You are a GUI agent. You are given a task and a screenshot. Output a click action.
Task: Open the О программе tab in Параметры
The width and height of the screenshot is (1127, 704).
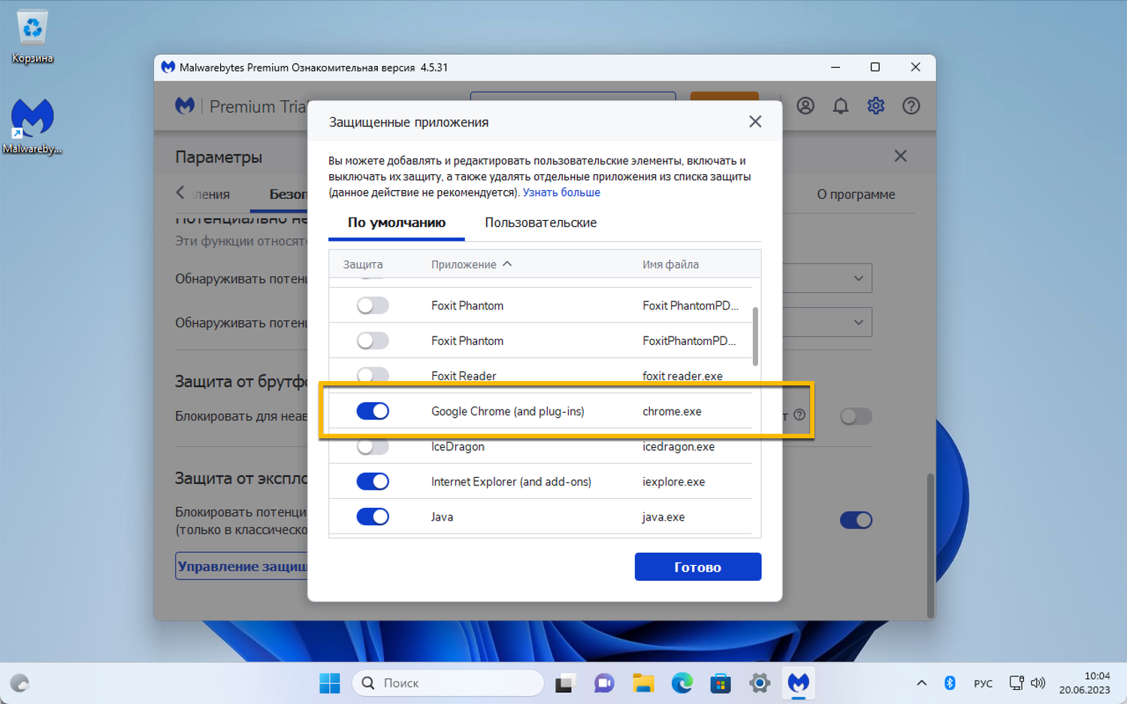[x=856, y=195]
